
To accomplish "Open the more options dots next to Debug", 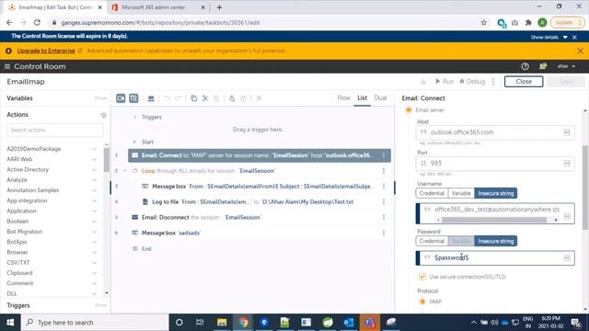I will tap(493, 82).
